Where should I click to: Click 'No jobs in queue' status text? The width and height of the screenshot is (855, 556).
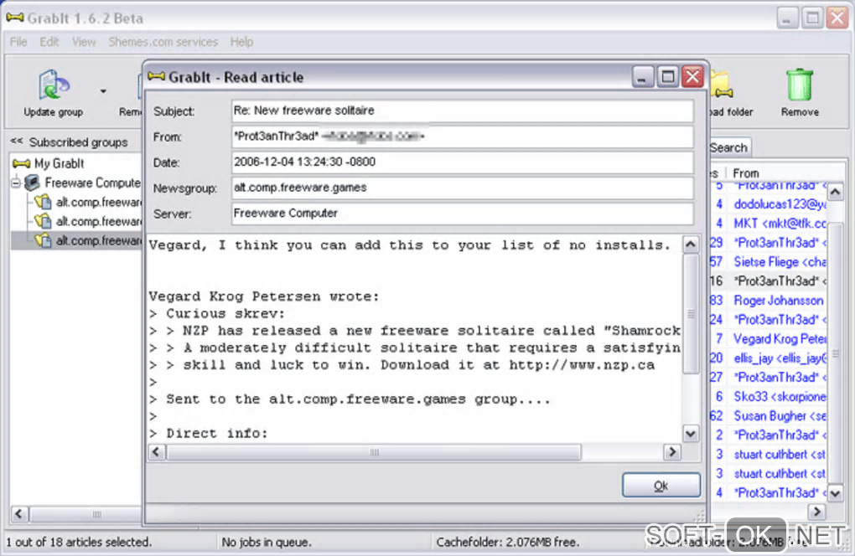(x=266, y=543)
